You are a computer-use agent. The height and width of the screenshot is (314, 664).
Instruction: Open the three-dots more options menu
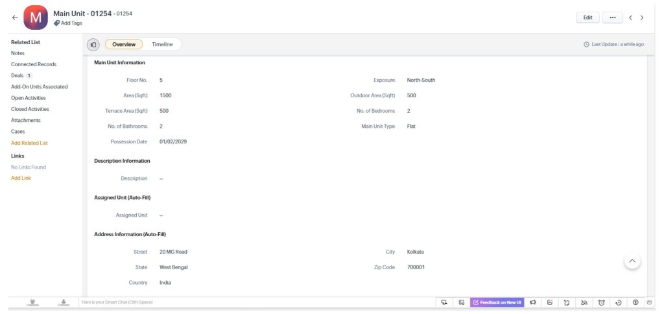(x=612, y=18)
